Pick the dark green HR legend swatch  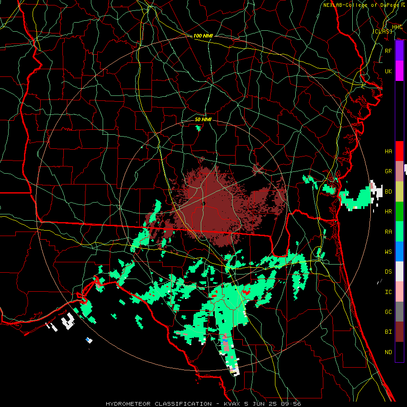tap(399, 212)
